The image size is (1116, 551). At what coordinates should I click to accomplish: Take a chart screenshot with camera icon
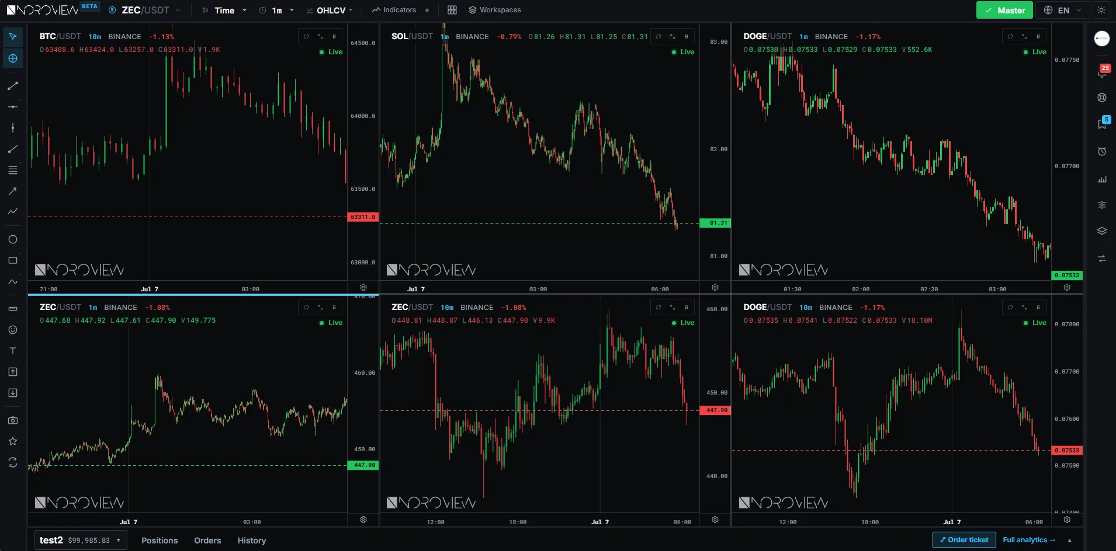point(13,420)
